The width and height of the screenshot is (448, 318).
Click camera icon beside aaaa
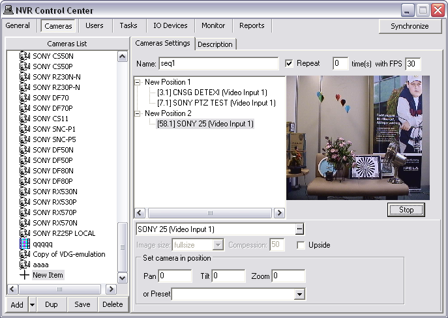point(25,265)
